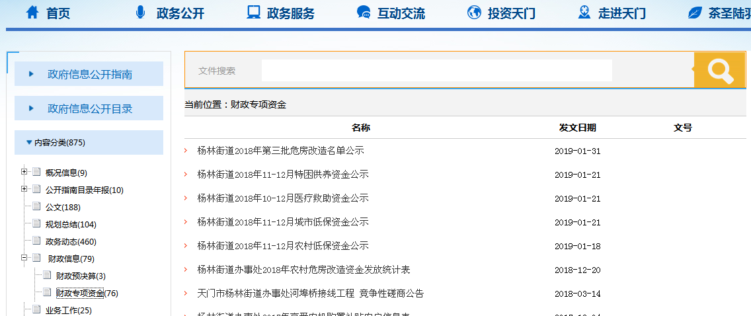Open the 政府信息公开目录 menu item

coord(89,108)
